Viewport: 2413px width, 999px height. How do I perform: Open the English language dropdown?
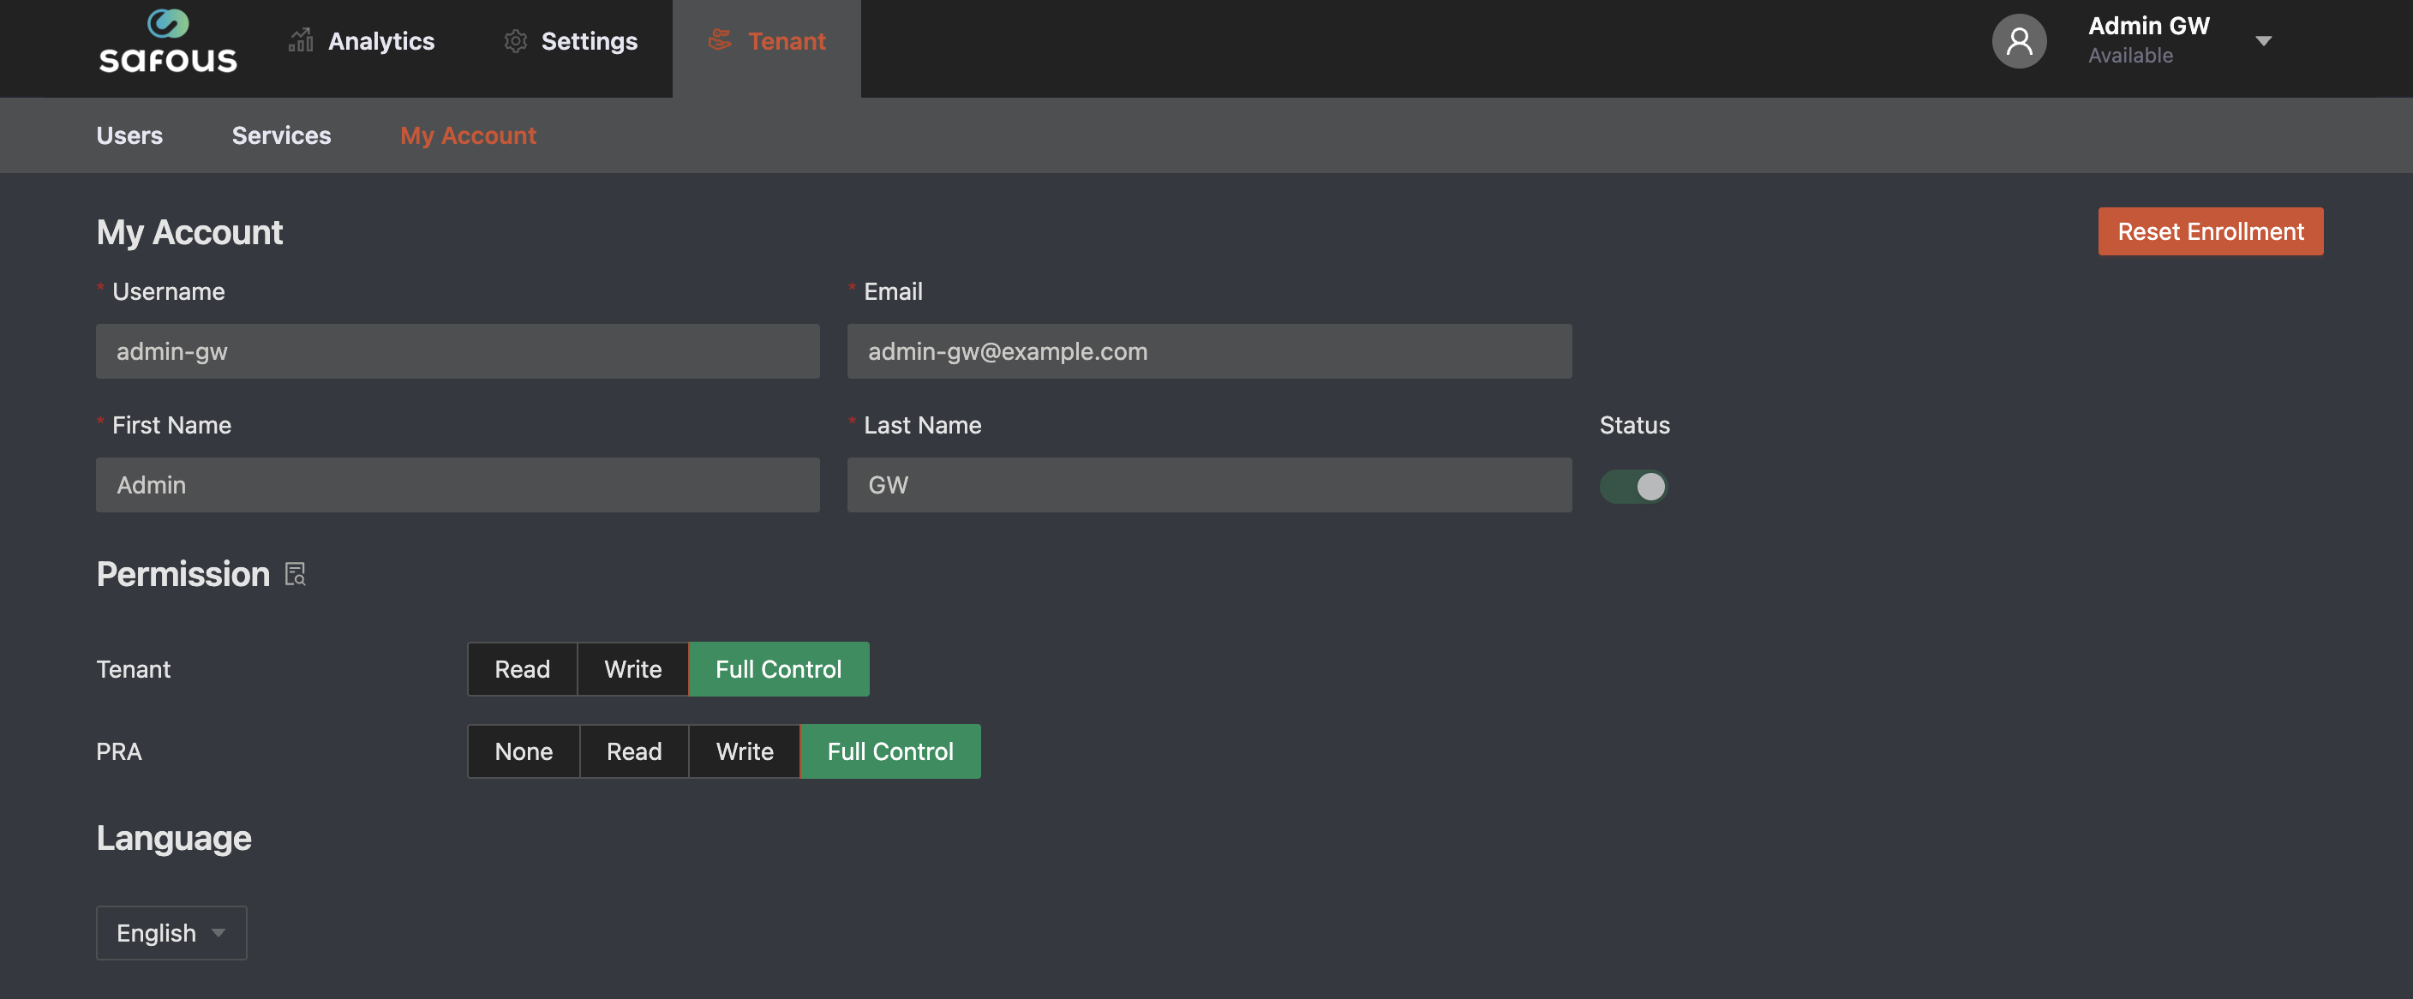point(171,932)
